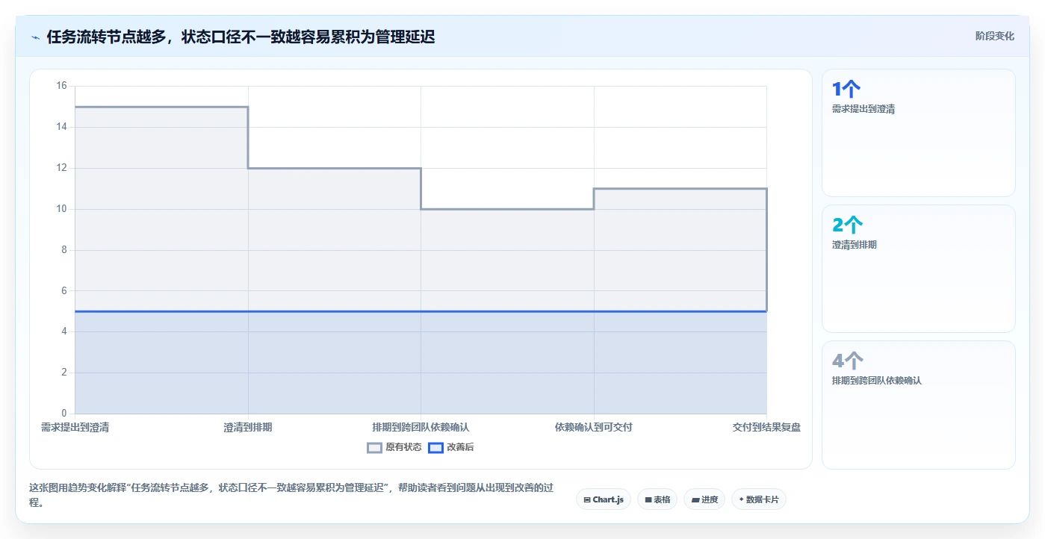Screen dimensions: 1045x539
Task: Toggle the 改善后 legend swatch
Action: (x=435, y=448)
